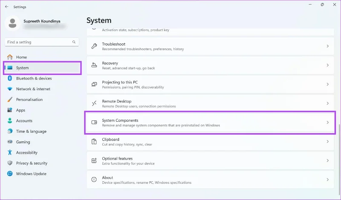The height and width of the screenshot is (200, 341).
Task: Click the Privacy & security shield icon
Action: (x=10, y=163)
